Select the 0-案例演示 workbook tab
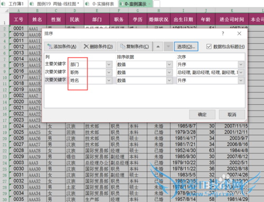Screen dimensions: 264x202 point(136,4)
